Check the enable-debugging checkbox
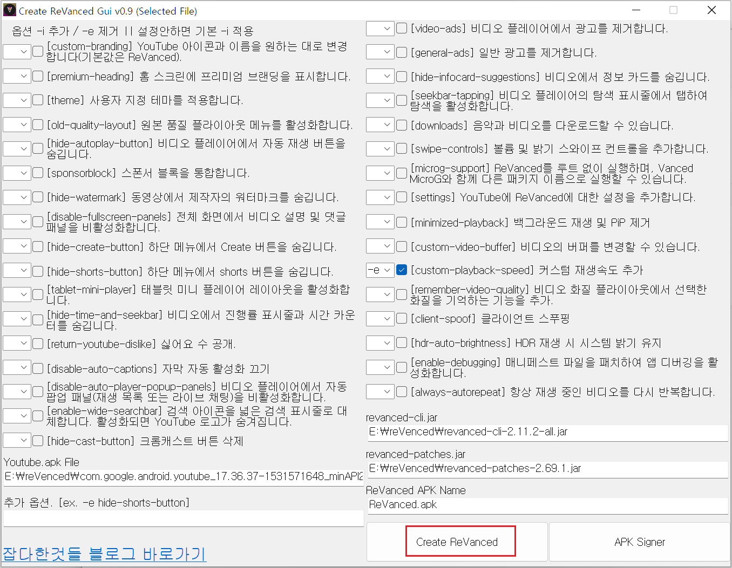This screenshot has height=568, width=732. click(402, 367)
